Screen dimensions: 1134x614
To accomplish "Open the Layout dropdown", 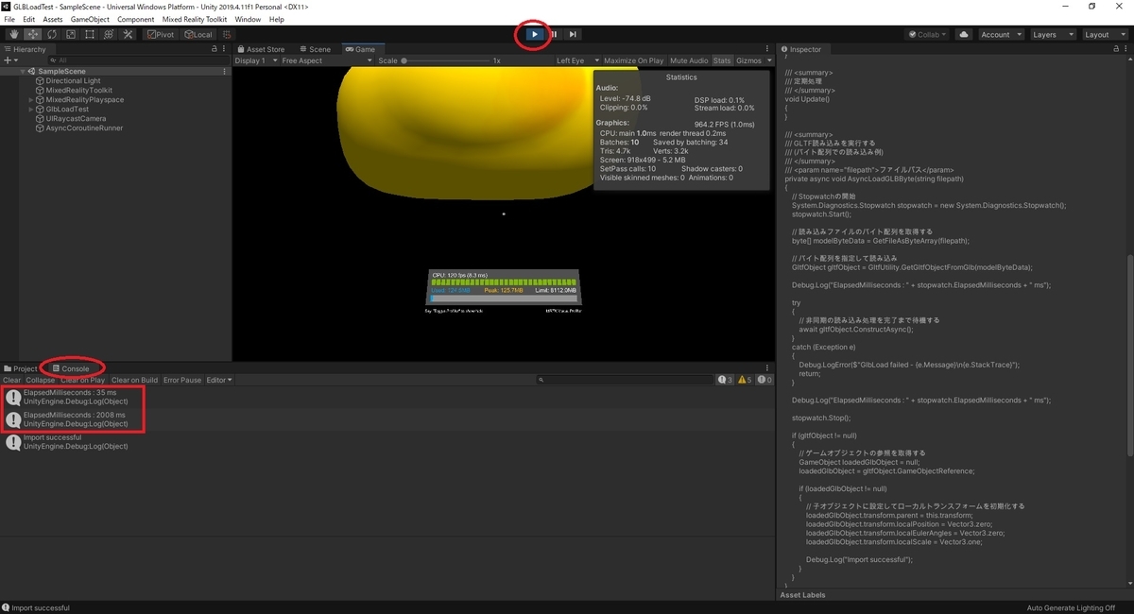I will point(1104,34).
